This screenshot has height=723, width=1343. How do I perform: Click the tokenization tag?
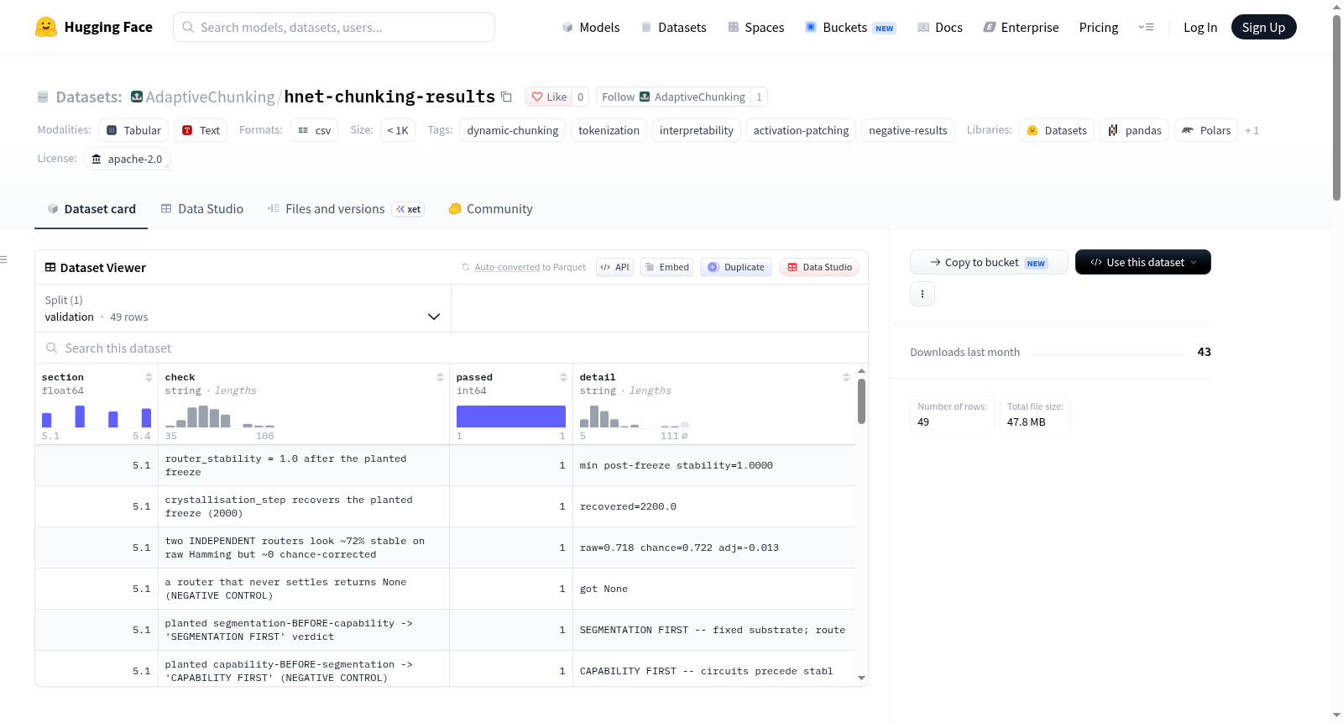pyautogui.click(x=609, y=130)
